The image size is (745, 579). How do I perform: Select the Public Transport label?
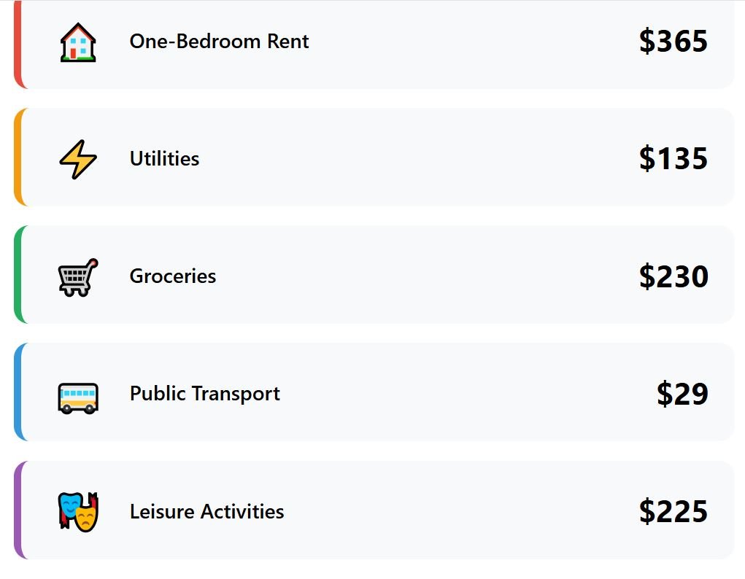204,394
